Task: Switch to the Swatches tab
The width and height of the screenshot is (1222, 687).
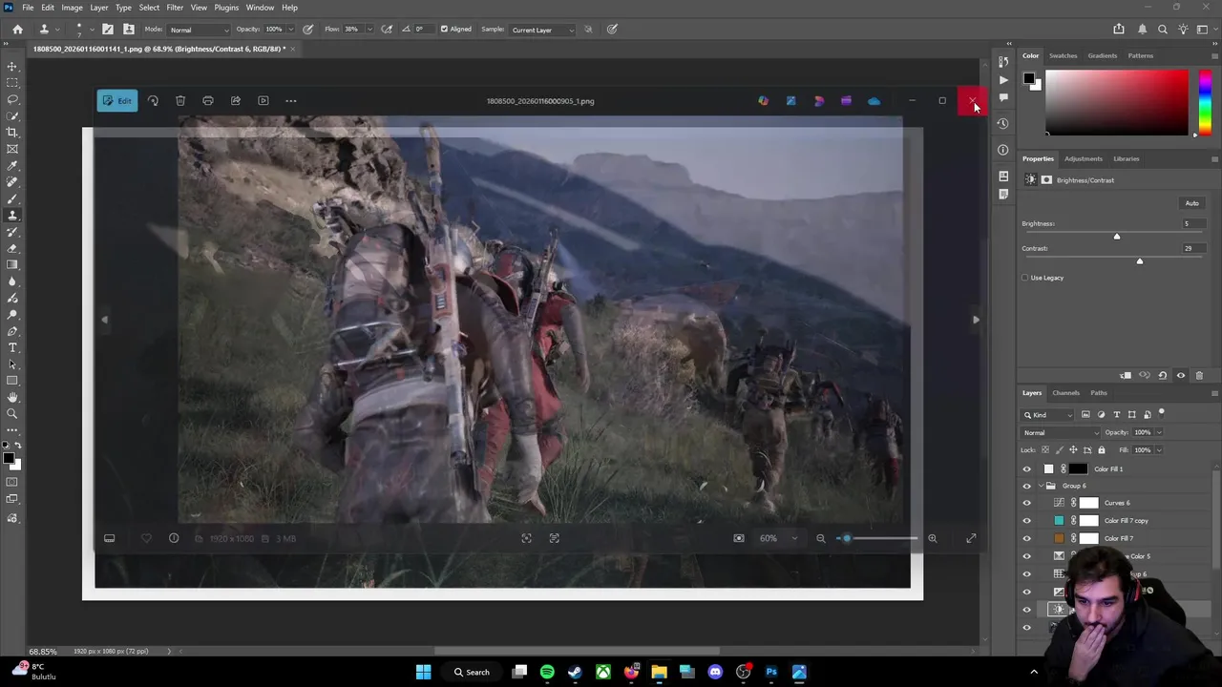Action: point(1063,55)
